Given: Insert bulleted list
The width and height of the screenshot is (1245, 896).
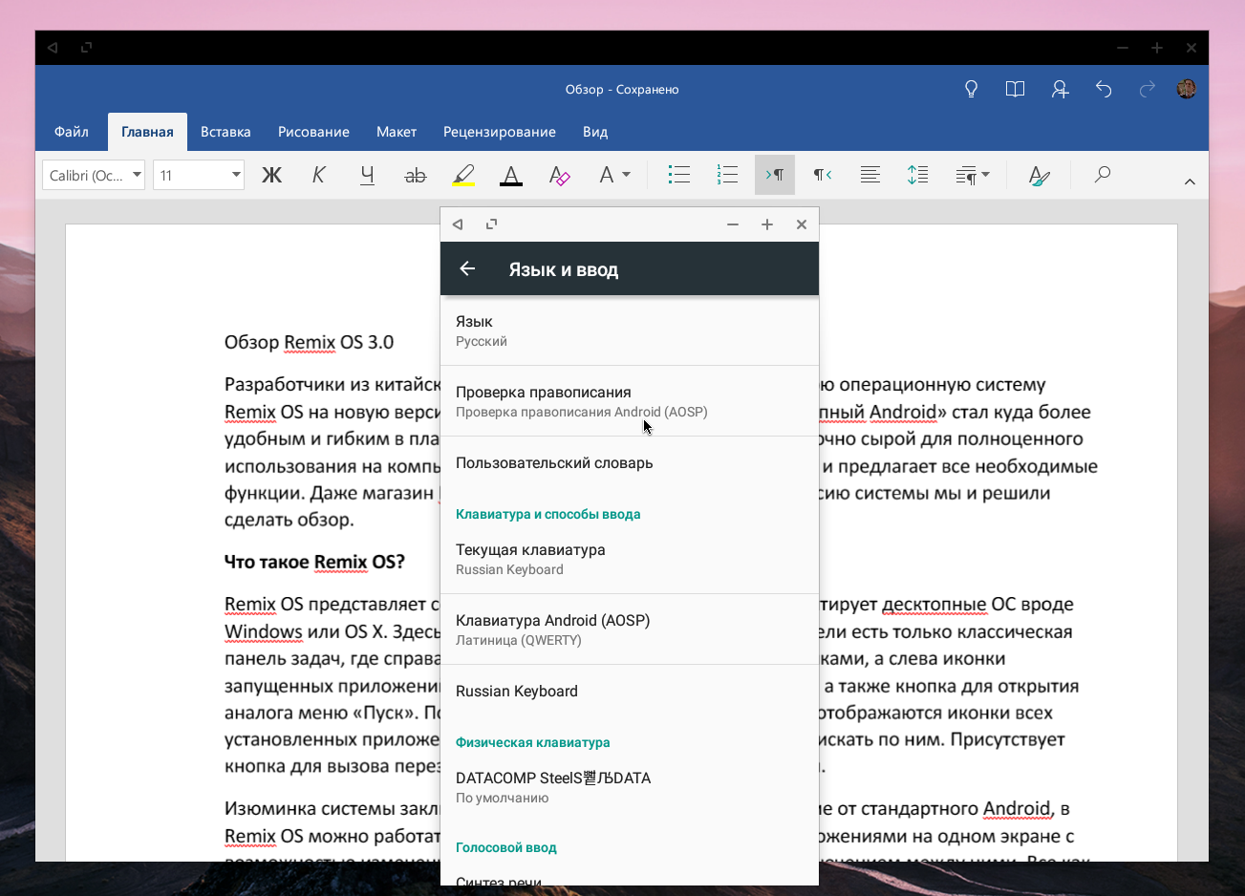Looking at the screenshot, I should point(678,175).
